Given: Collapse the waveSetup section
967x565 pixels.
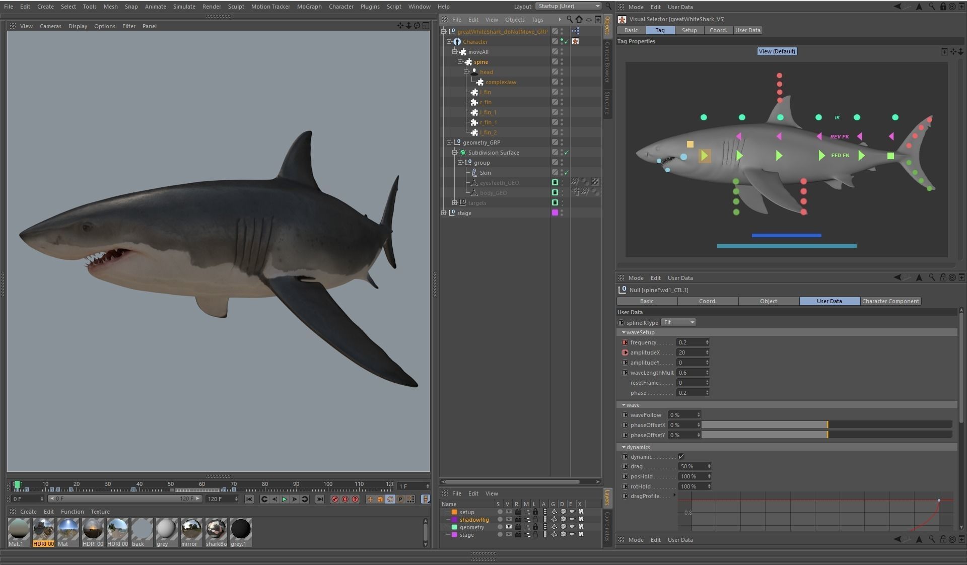Looking at the screenshot, I should (x=624, y=332).
